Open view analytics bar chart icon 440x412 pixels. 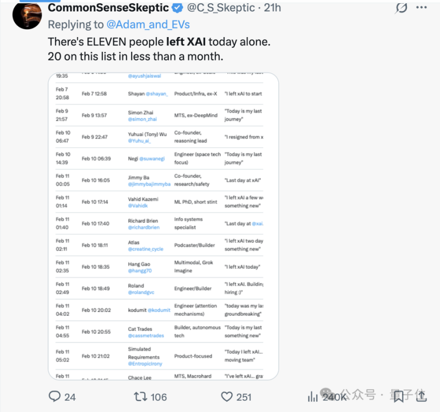(313, 396)
